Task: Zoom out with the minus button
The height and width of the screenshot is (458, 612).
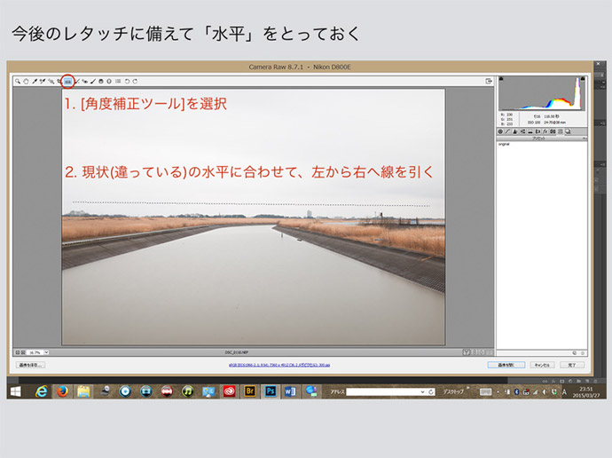Action: pyautogui.click(x=17, y=352)
